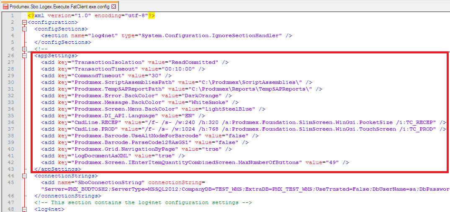450x212 pixels.
Task: Click the red save-state icon on file tab
Action: 5,6
